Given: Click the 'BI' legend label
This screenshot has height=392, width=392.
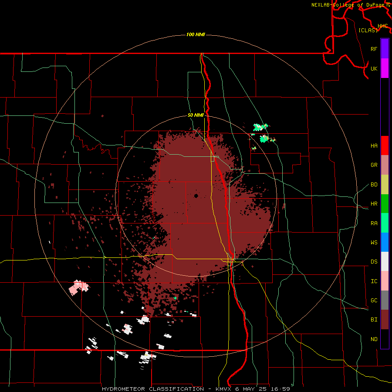Looking at the screenshot, I should click(374, 320).
